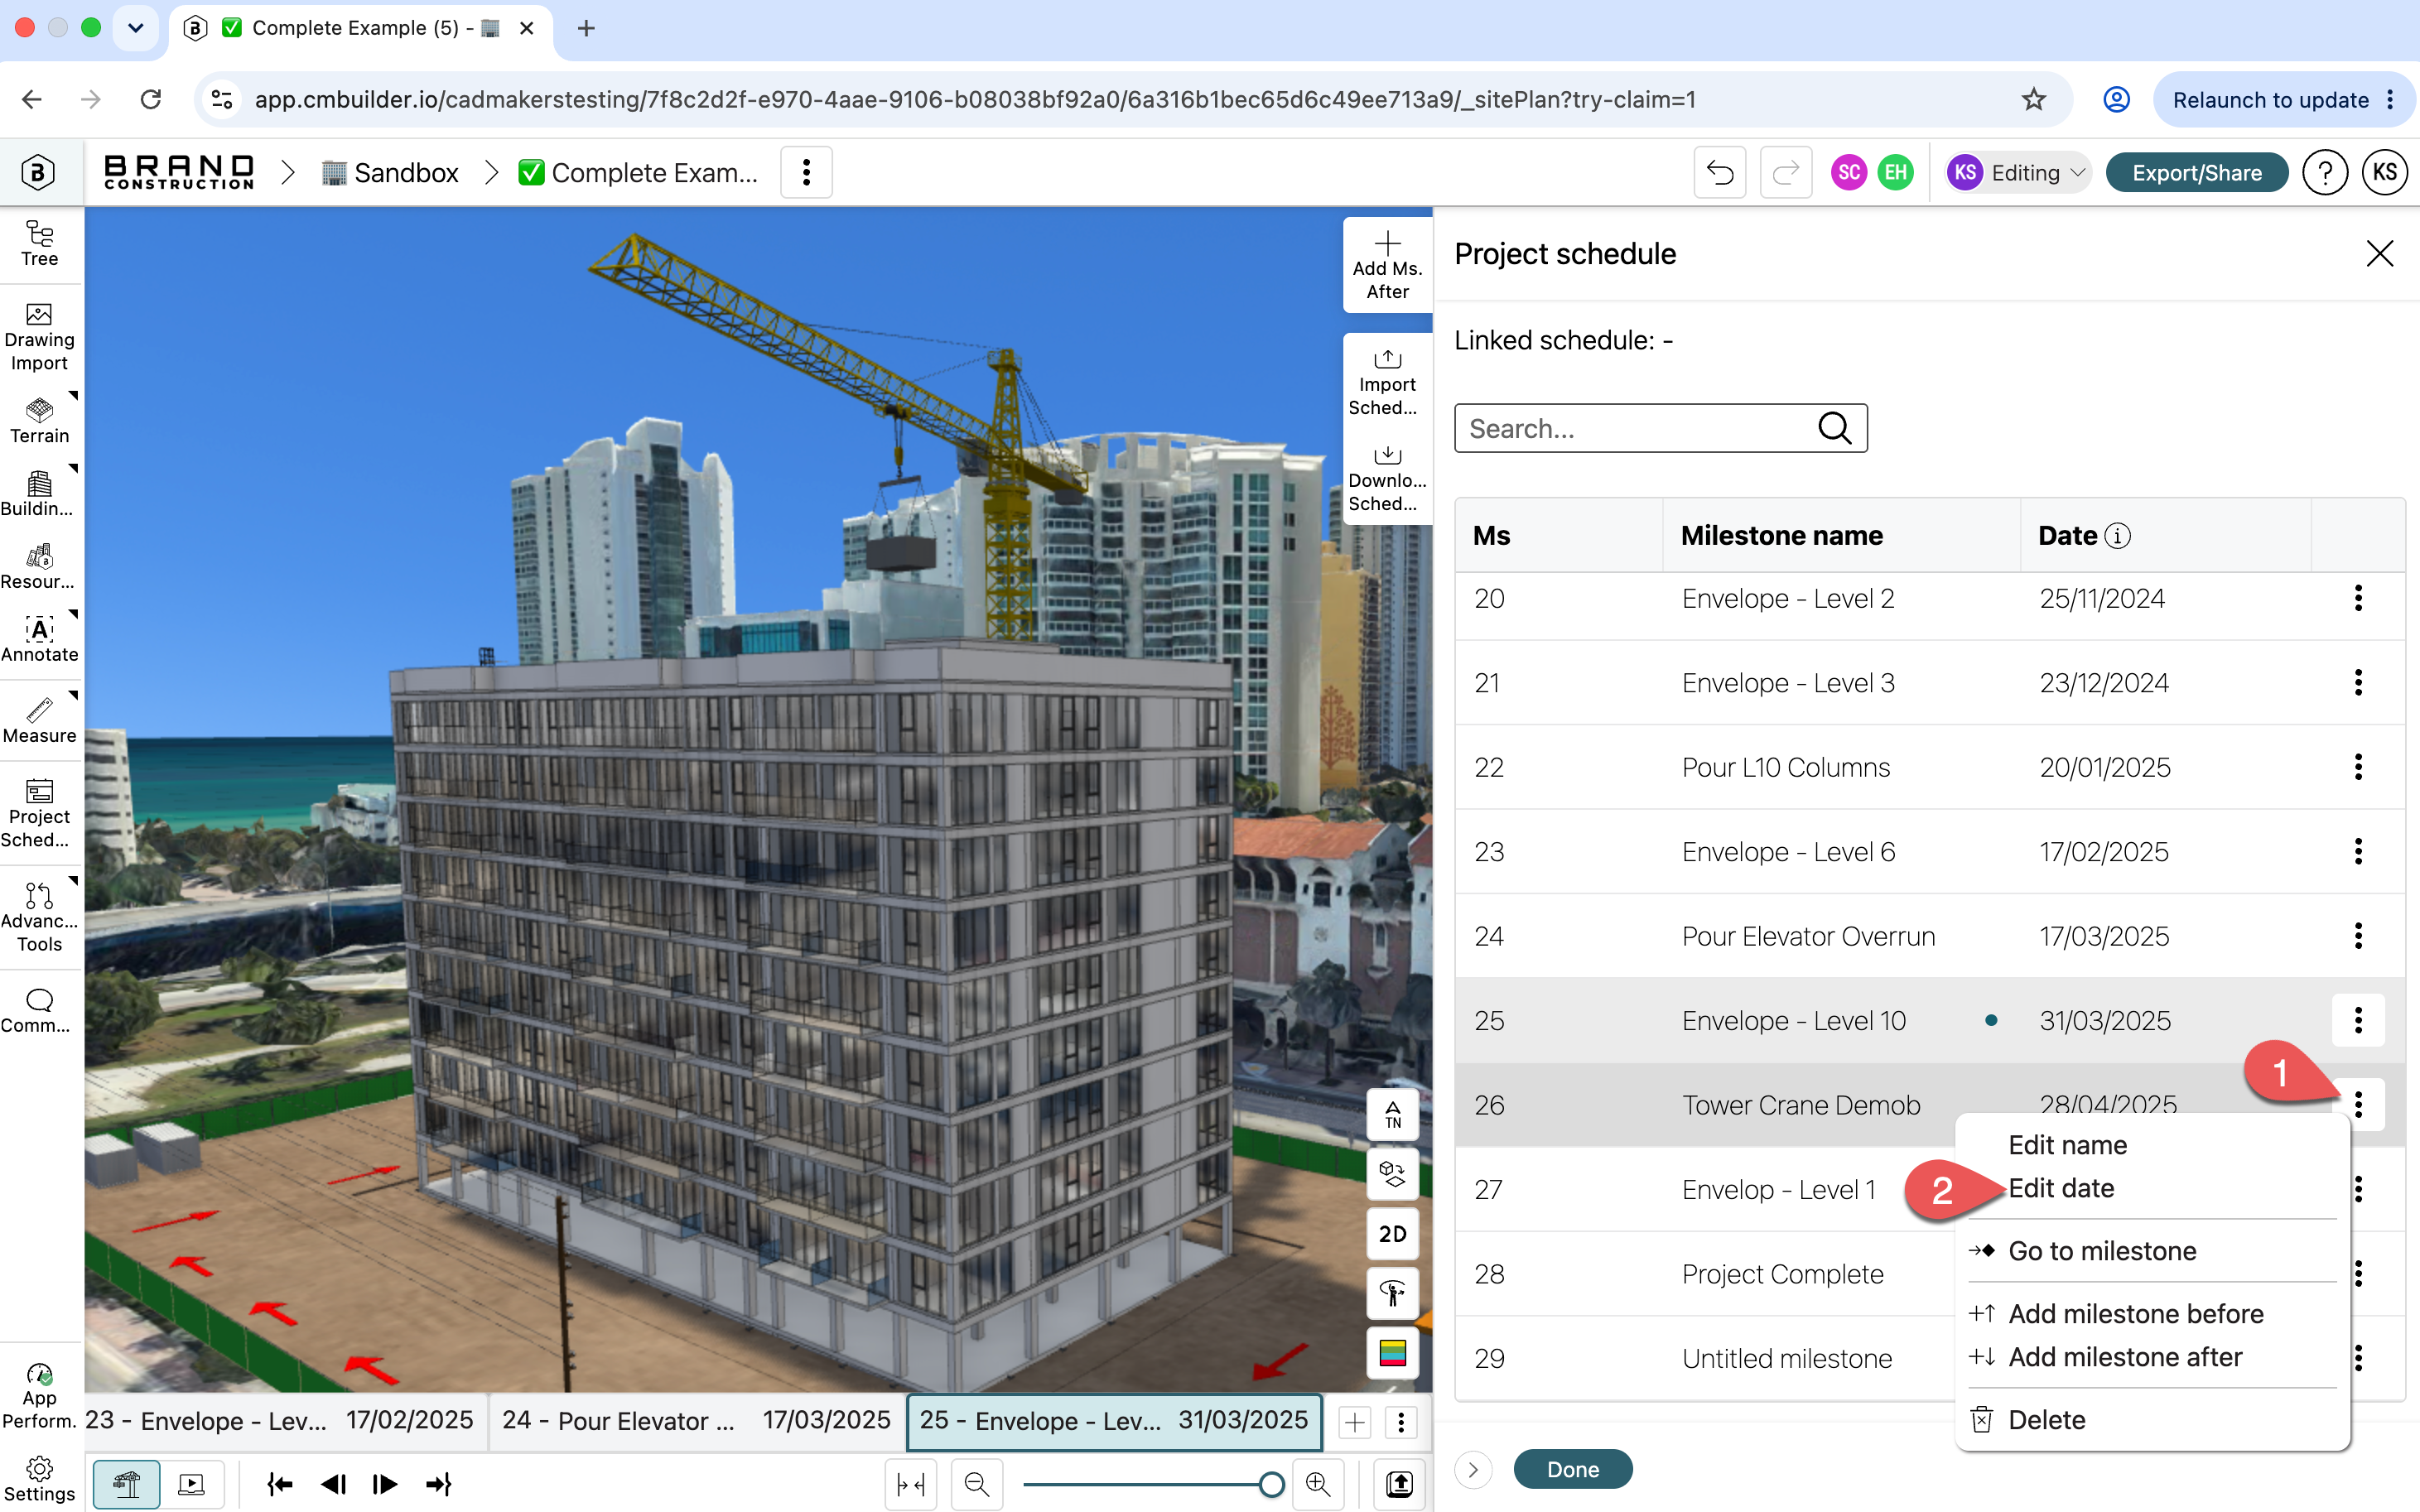Click the Brand Construction logo
The height and width of the screenshot is (1512, 2420).
tap(179, 172)
